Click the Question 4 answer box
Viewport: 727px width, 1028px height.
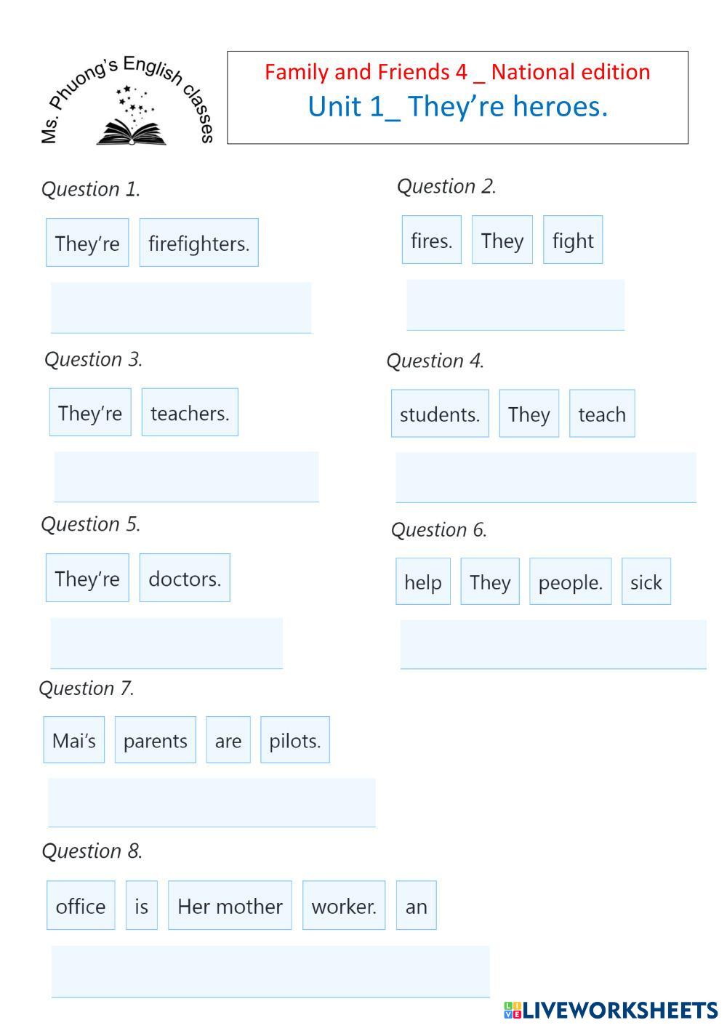(x=545, y=477)
